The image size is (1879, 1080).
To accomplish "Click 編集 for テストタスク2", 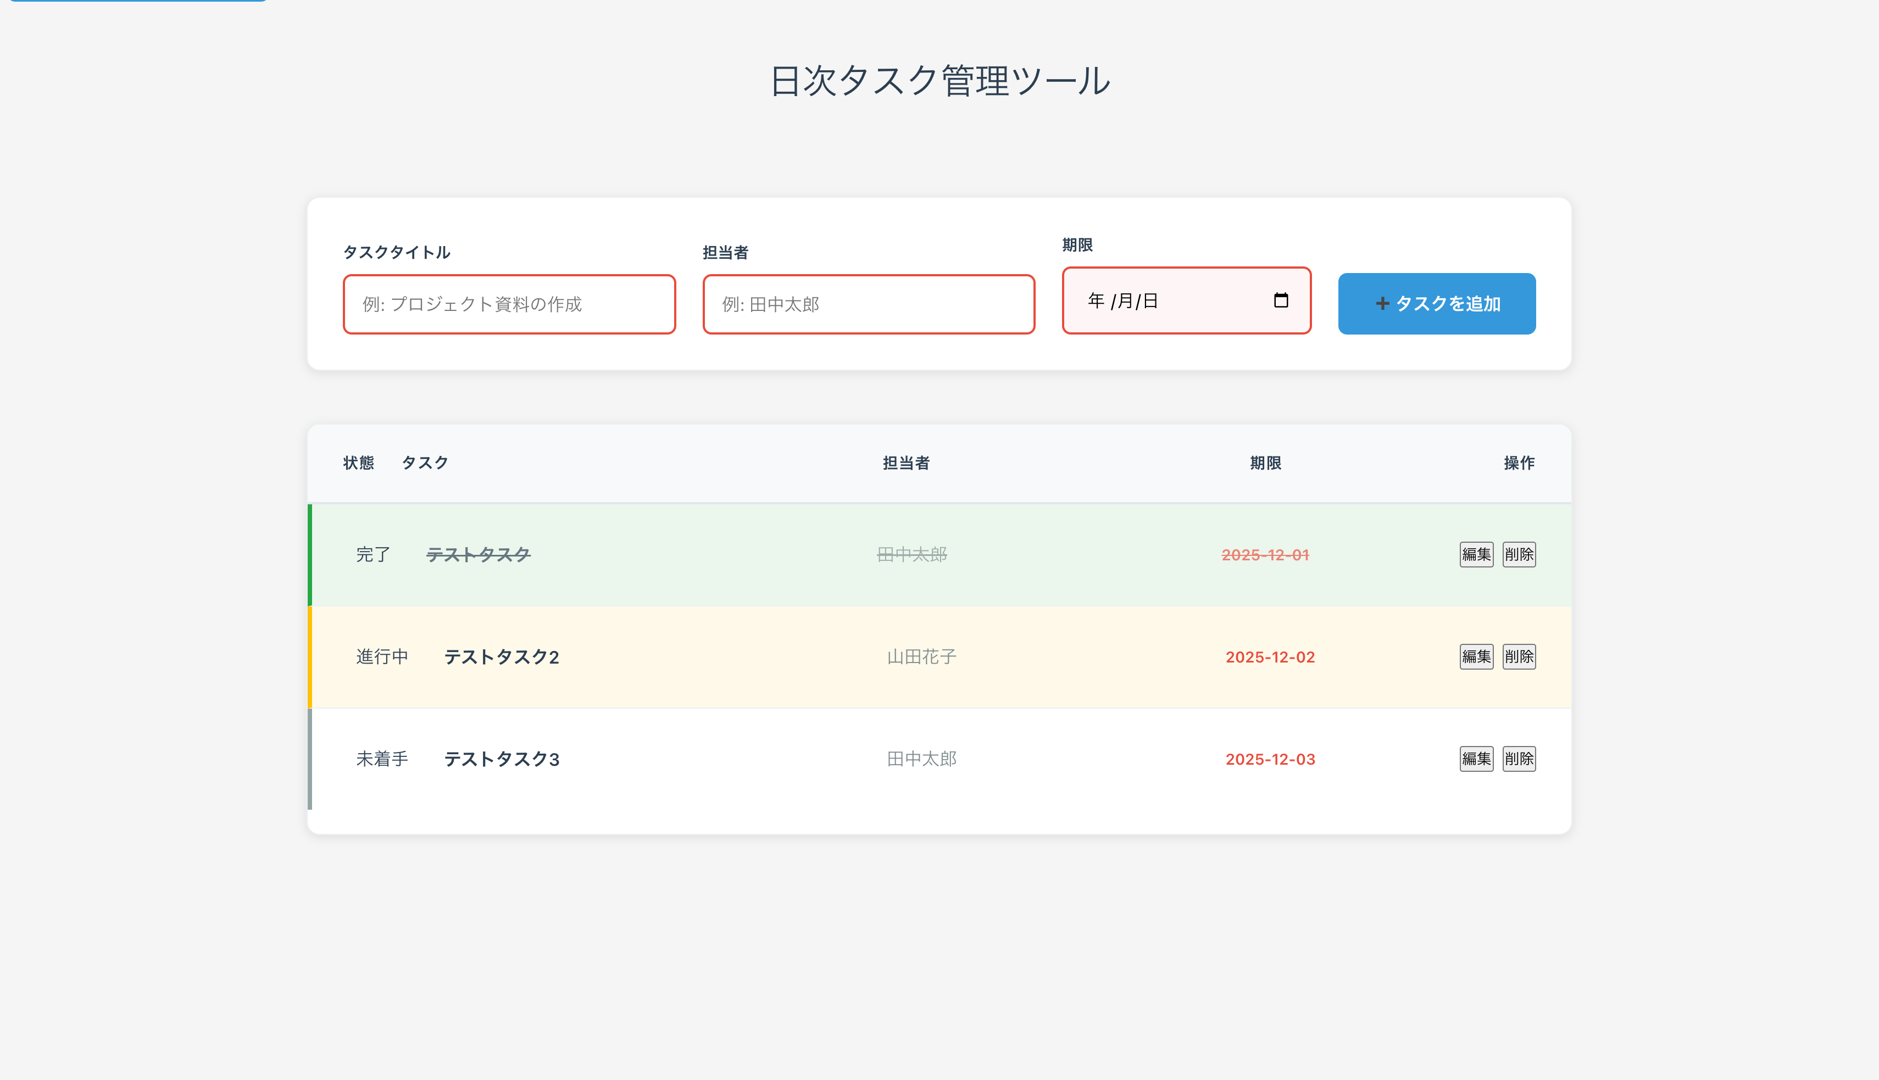I will (1476, 656).
